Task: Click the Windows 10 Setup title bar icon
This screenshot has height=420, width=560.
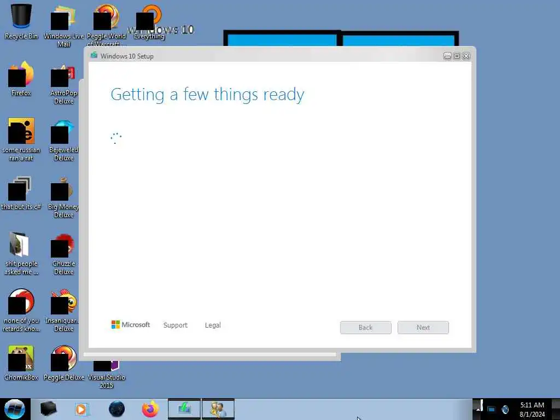Action: (x=94, y=55)
